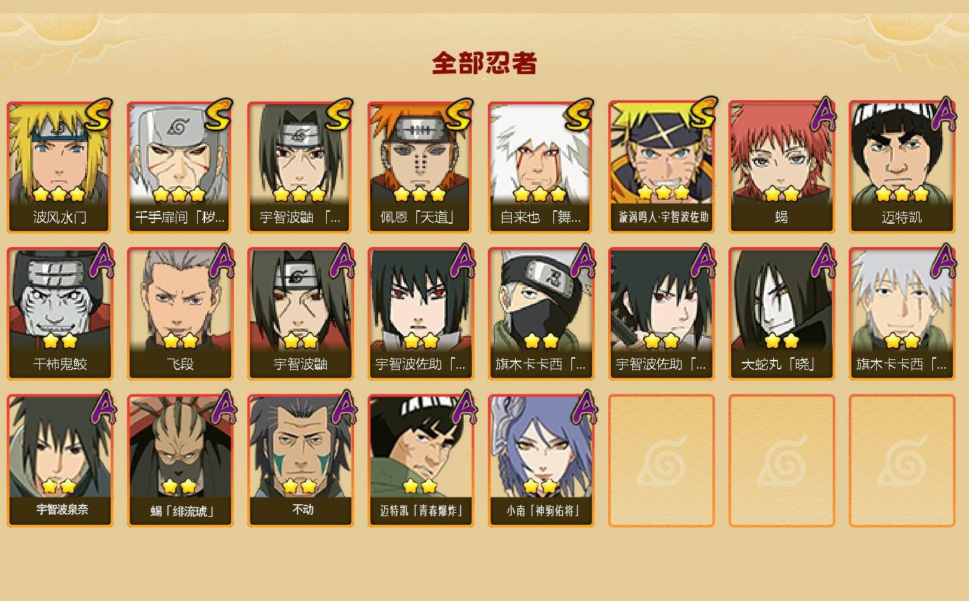The height and width of the screenshot is (601, 969).
Task: Choose the 不动 ninja card
Action: tap(300, 461)
